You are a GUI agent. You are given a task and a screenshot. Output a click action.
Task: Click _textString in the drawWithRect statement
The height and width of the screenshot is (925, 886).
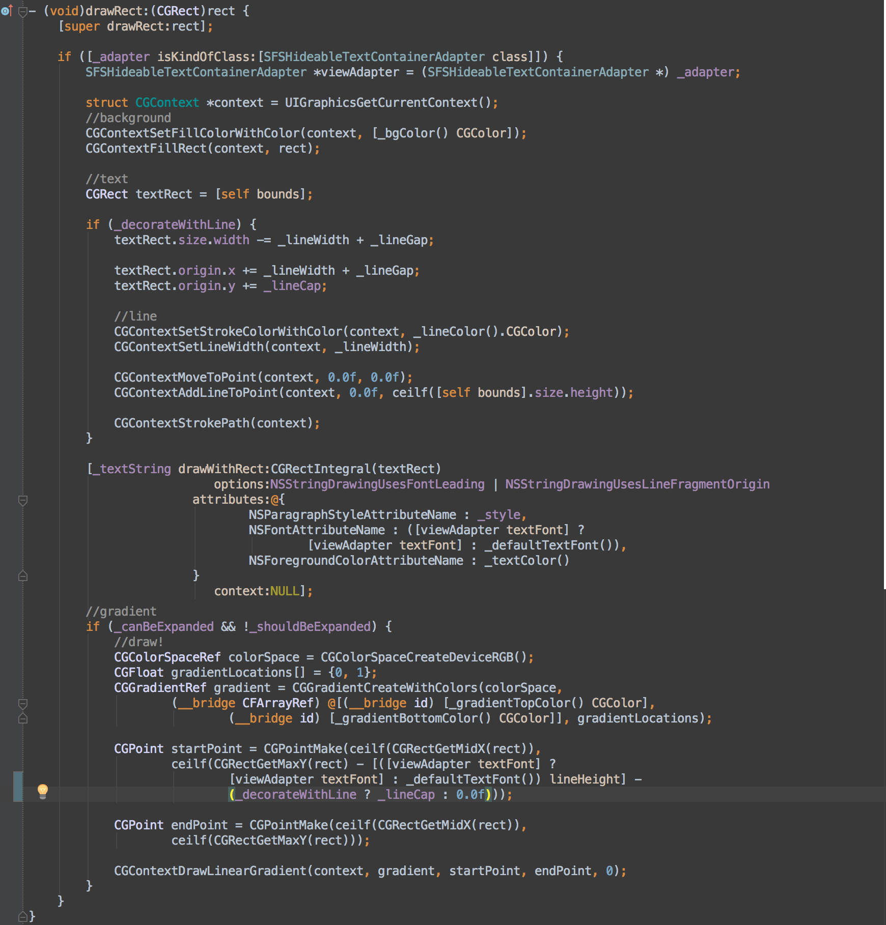132,469
